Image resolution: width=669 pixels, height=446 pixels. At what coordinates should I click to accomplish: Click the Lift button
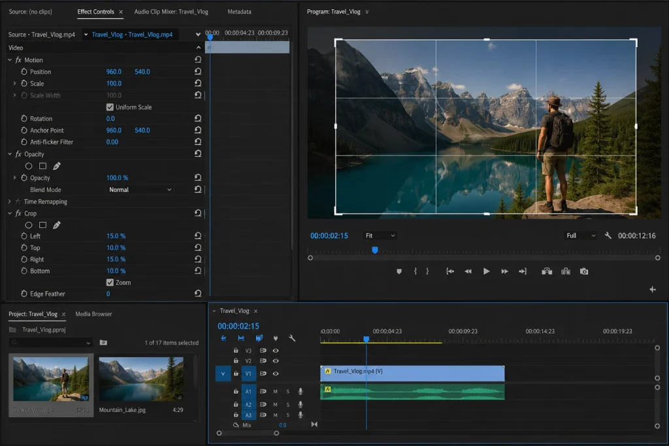point(547,271)
